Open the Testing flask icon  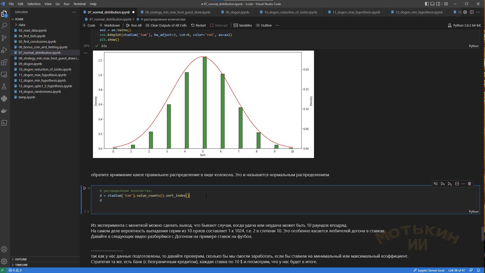pos(4,86)
